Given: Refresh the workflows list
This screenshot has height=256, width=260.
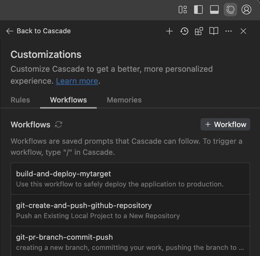Looking at the screenshot, I should click(x=59, y=125).
